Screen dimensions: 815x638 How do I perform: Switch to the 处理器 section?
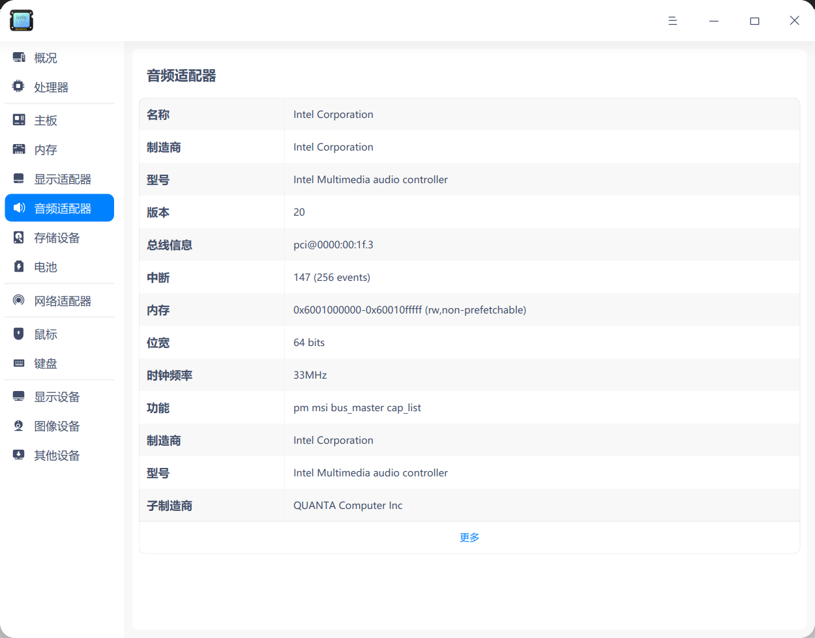[59, 87]
